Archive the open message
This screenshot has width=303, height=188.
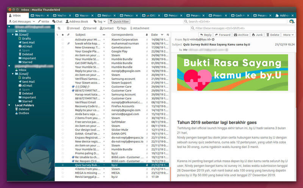[x=241, y=35]
